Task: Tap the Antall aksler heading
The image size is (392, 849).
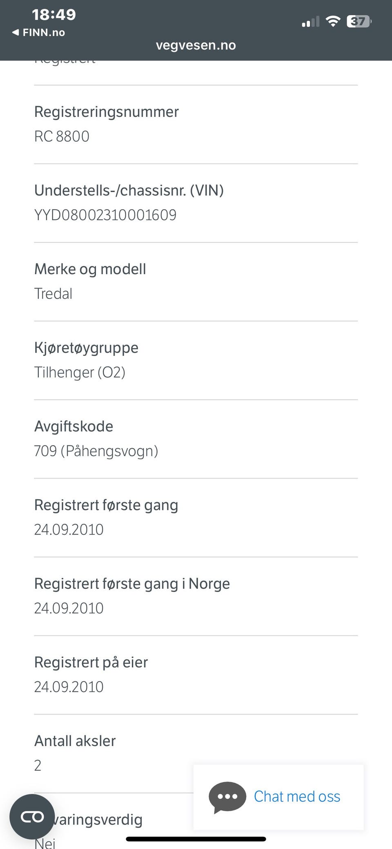Action: (75, 741)
